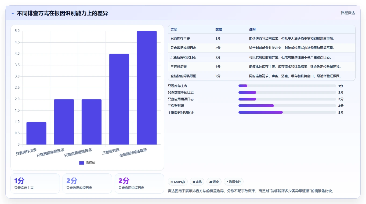Click the 路径雷达 label in the header
Screen dimensions: 366x204
click(348, 13)
